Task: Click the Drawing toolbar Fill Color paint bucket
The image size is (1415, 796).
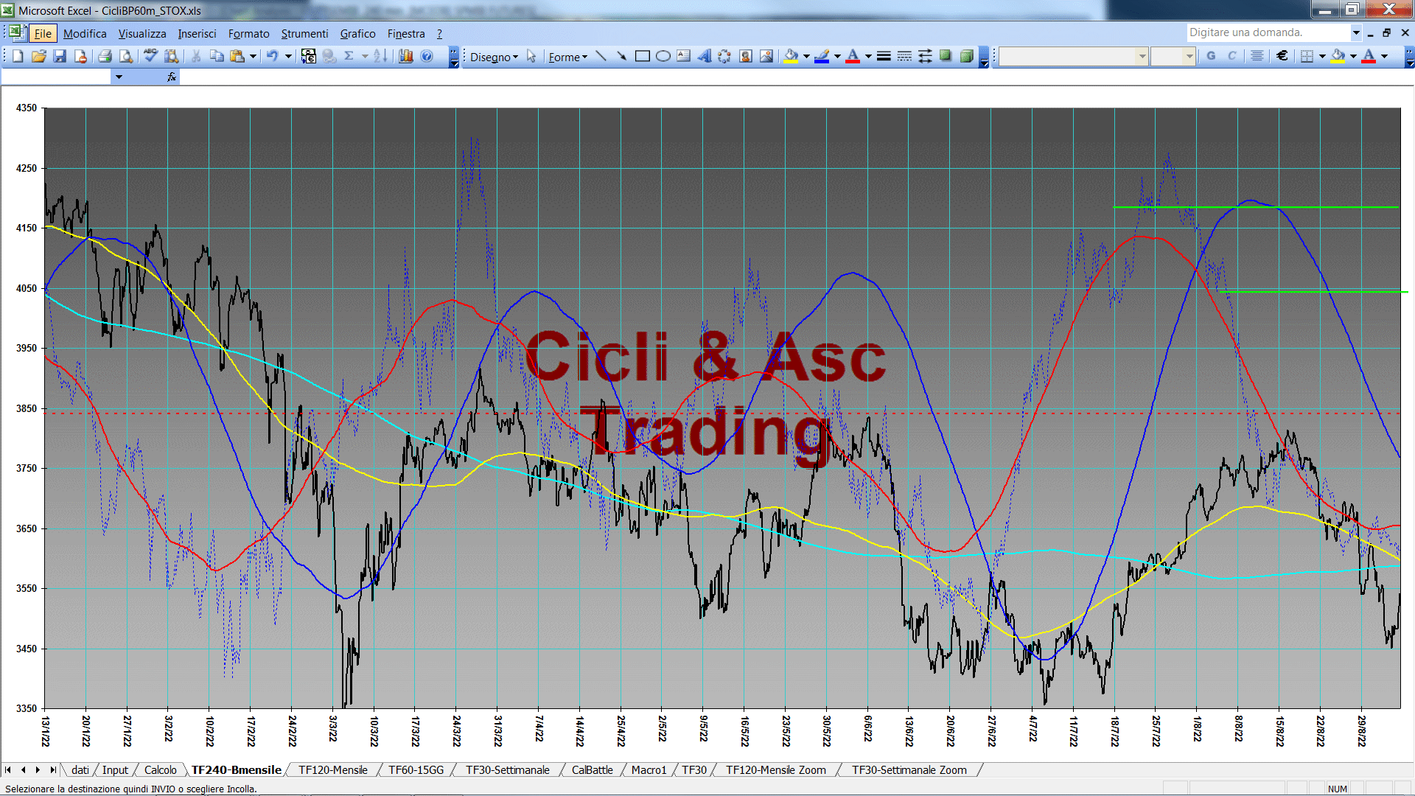Action: tap(792, 56)
